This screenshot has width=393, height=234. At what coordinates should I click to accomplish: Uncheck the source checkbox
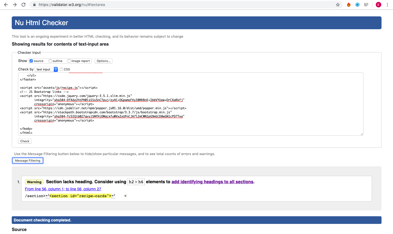[31, 61]
